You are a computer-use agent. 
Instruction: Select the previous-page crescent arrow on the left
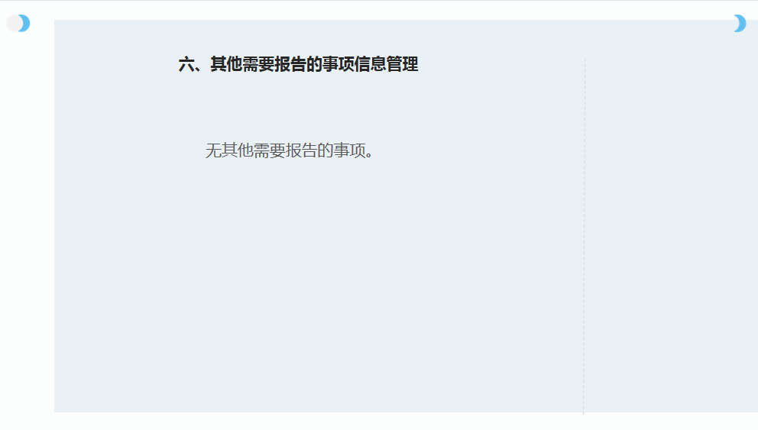click(x=25, y=23)
